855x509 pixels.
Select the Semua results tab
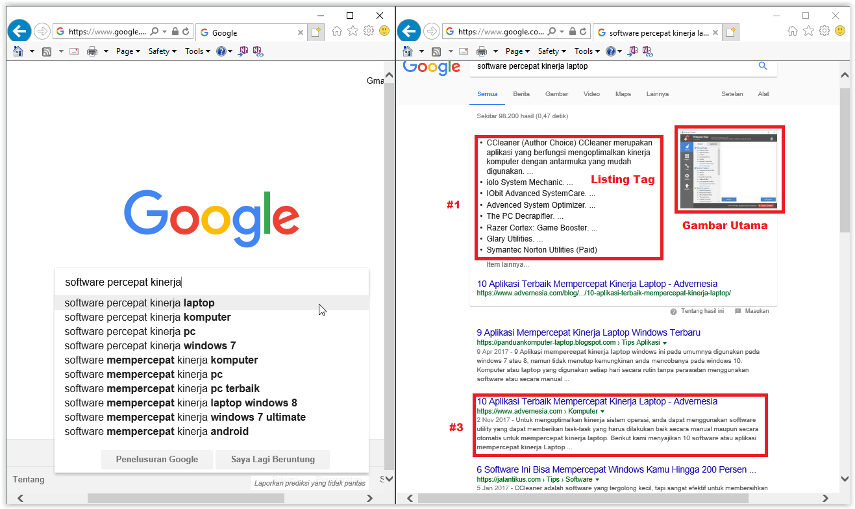tap(488, 94)
